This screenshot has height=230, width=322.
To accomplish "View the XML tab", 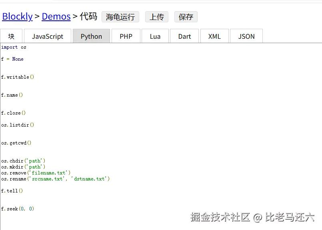I will (214, 36).
